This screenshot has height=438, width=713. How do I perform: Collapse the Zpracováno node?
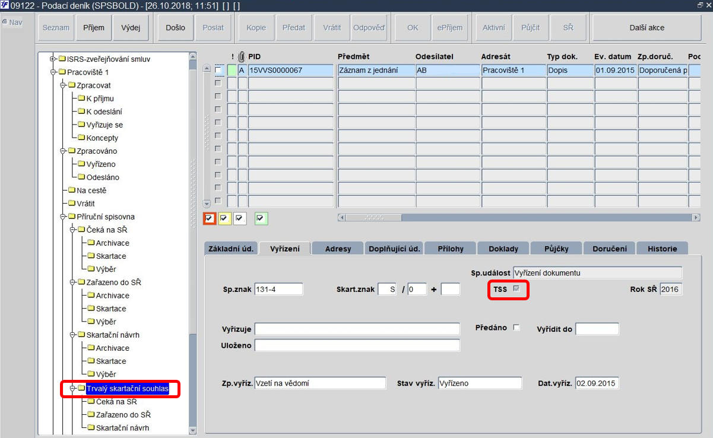pos(62,151)
